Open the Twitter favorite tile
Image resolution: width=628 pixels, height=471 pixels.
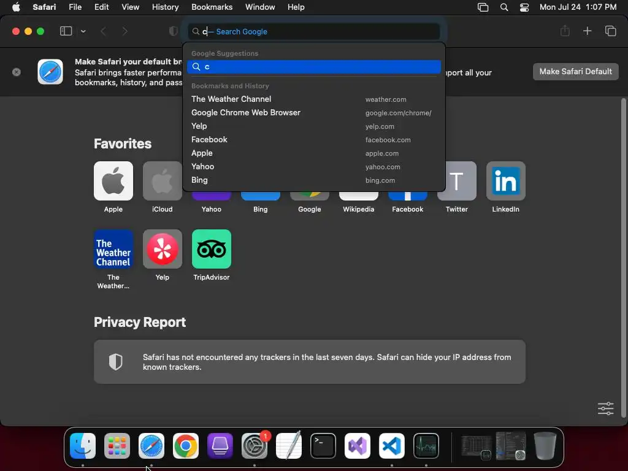tap(457, 181)
